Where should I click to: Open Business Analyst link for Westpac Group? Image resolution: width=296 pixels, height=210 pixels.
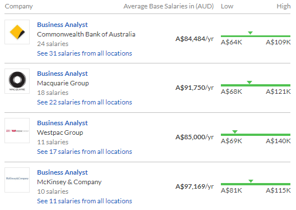(x=62, y=123)
